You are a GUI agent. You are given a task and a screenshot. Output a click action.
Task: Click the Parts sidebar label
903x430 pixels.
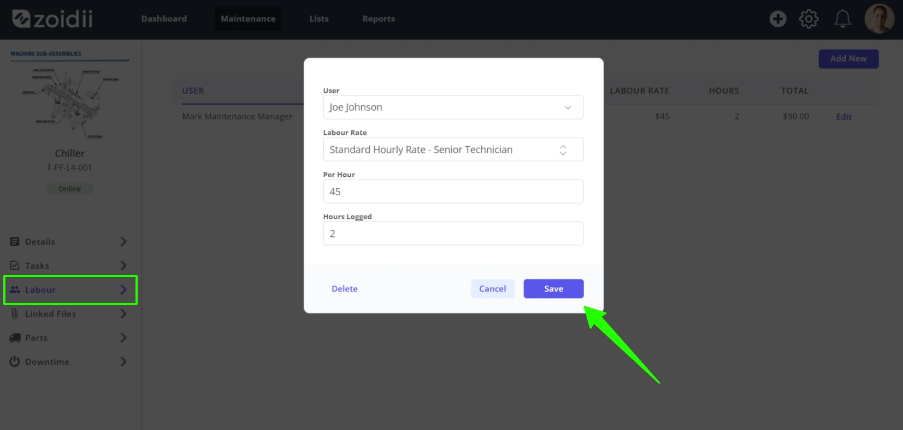point(36,338)
